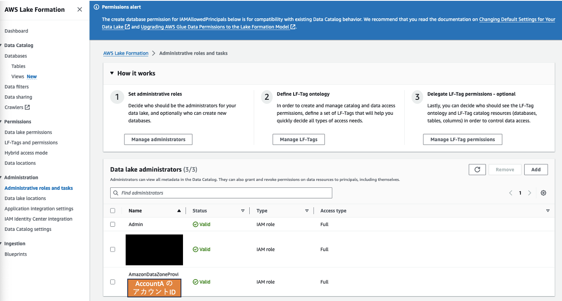Image resolution: width=562 pixels, height=301 pixels.
Task: Click the Valid status icon for Admin
Action: point(196,224)
